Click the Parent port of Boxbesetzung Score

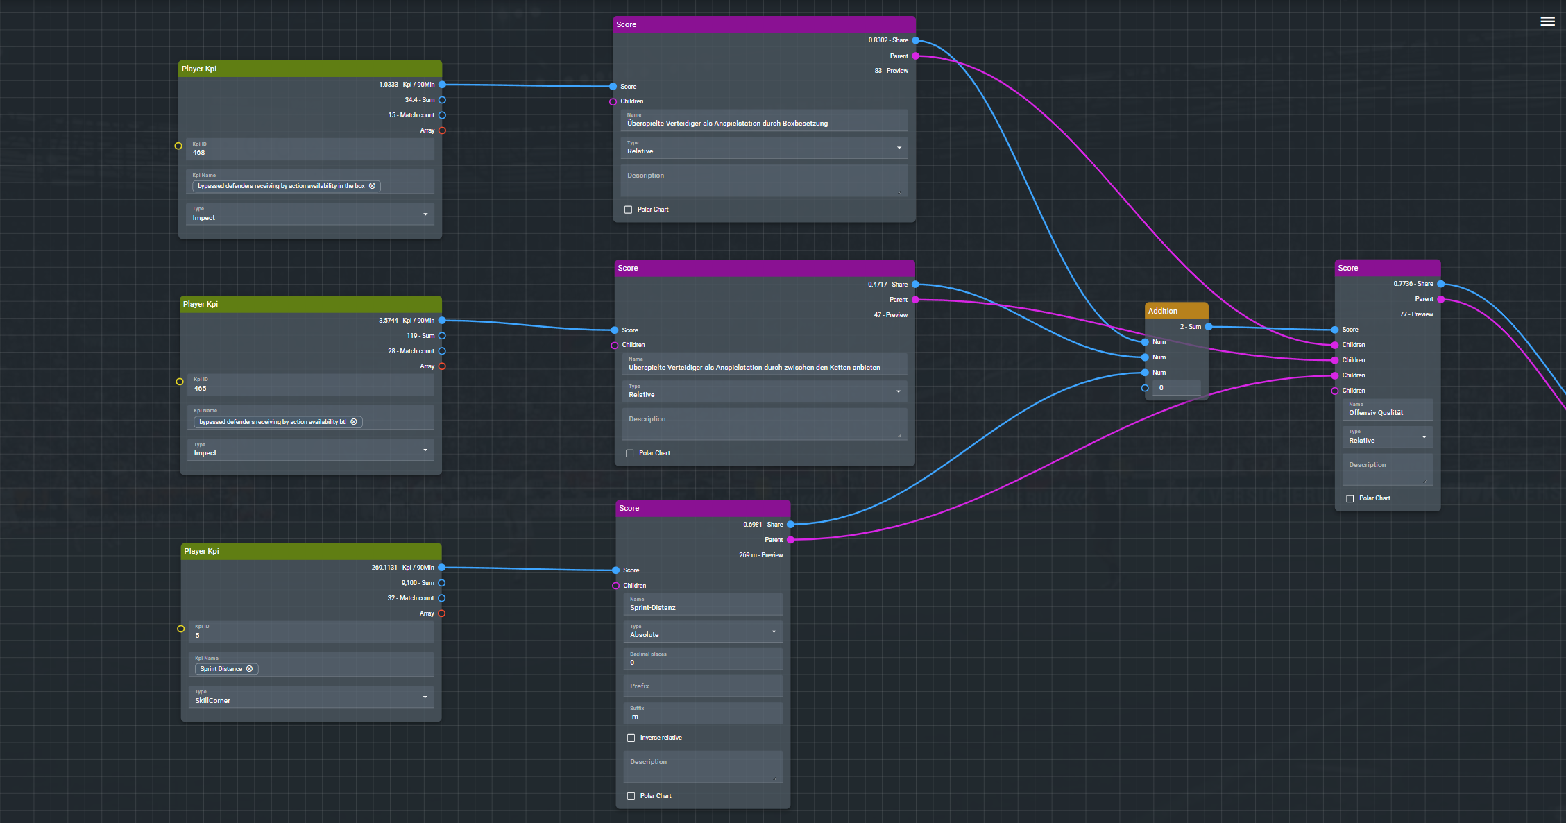pos(916,56)
